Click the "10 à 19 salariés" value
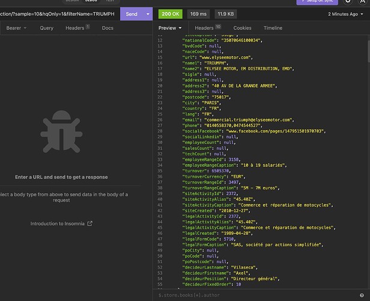Image resolution: width=370 pixels, height=301 pixels. (262, 166)
